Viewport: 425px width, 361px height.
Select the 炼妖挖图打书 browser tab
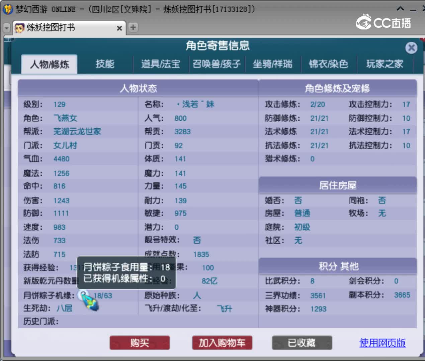(69, 28)
